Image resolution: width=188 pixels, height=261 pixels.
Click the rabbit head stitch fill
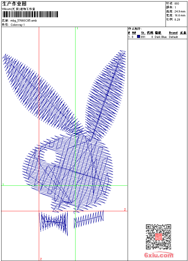73,173
